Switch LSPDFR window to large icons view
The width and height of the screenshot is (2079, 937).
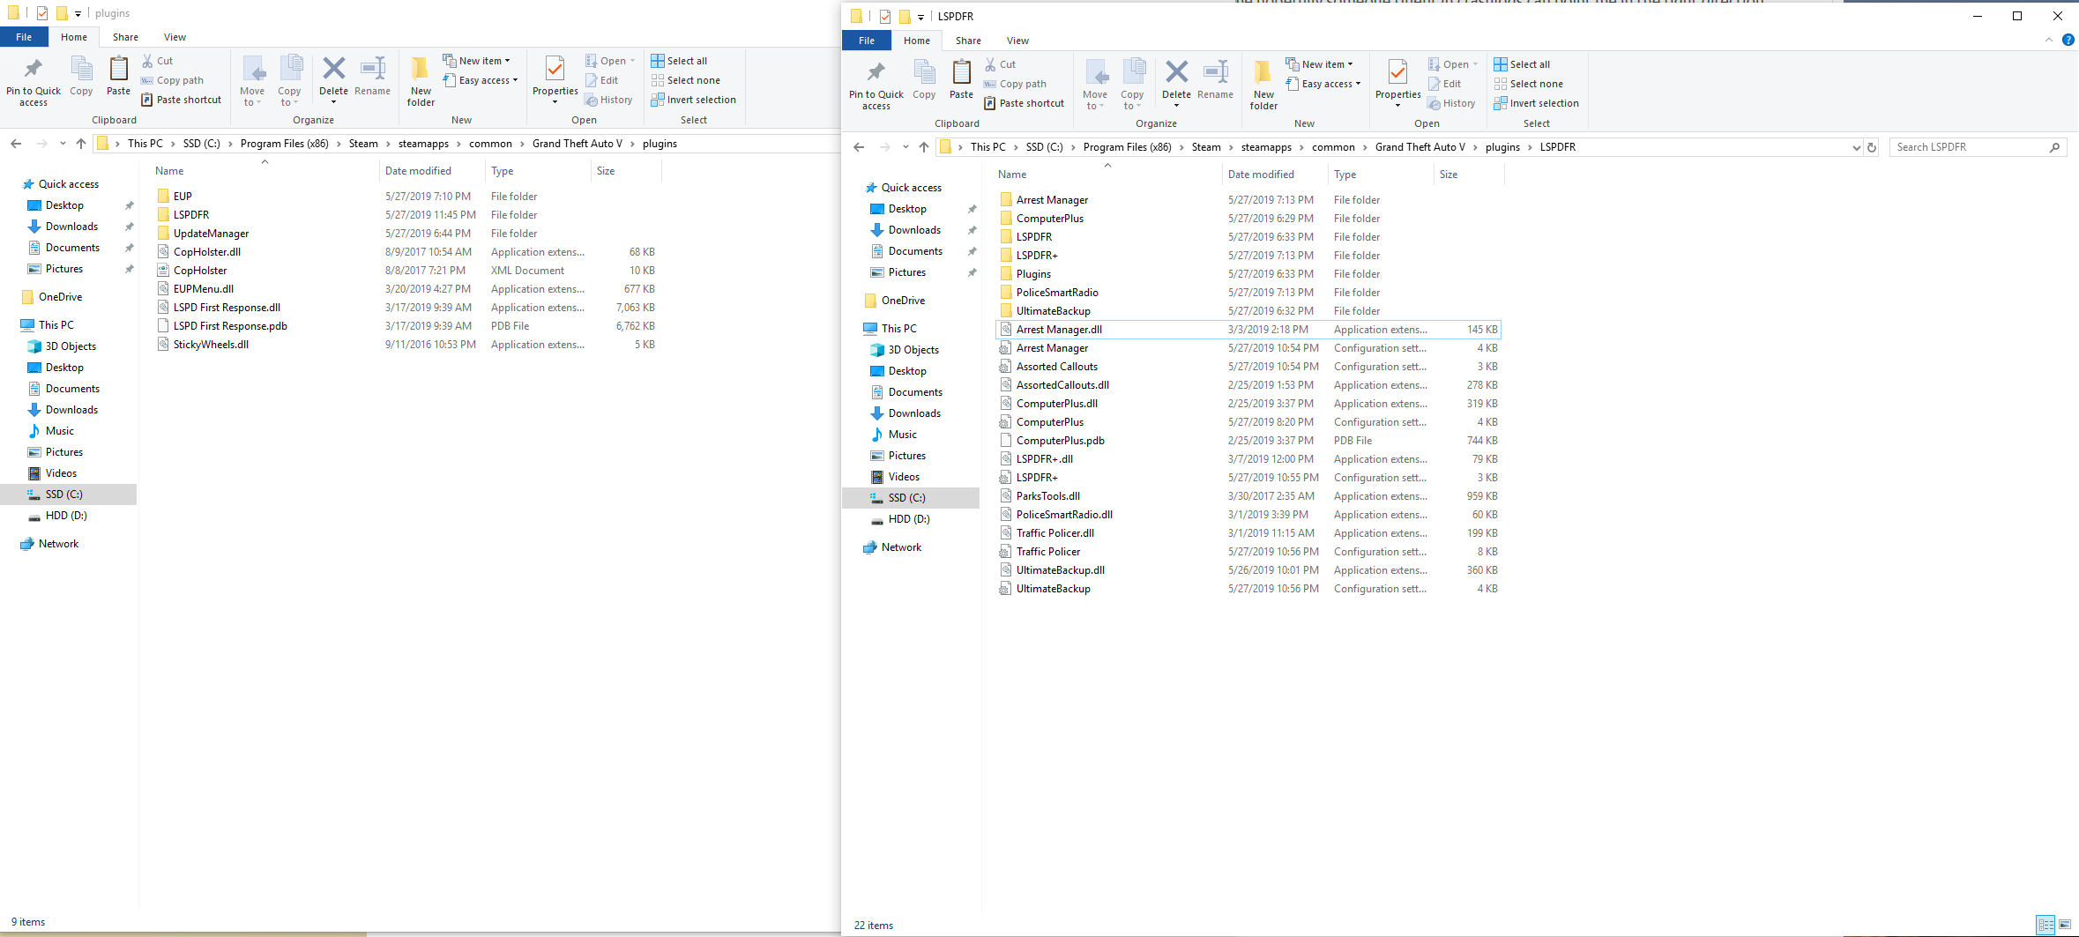(x=2065, y=925)
